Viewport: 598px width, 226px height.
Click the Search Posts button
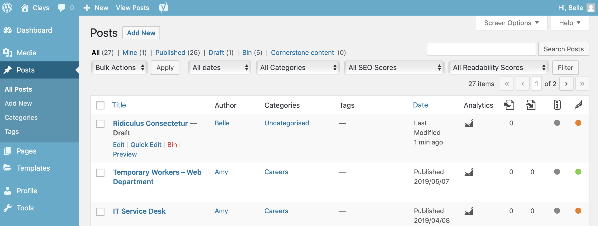(564, 49)
